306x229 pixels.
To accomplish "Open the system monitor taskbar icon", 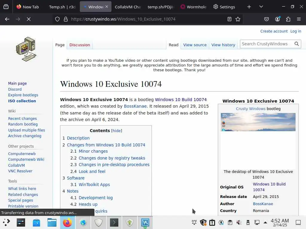I will click(145, 222).
